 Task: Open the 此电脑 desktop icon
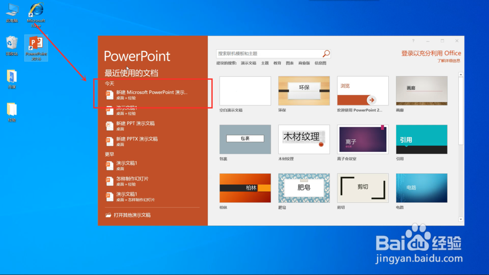(x=12, y=13)
